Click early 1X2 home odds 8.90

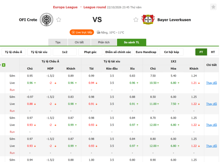coord(153,160)
